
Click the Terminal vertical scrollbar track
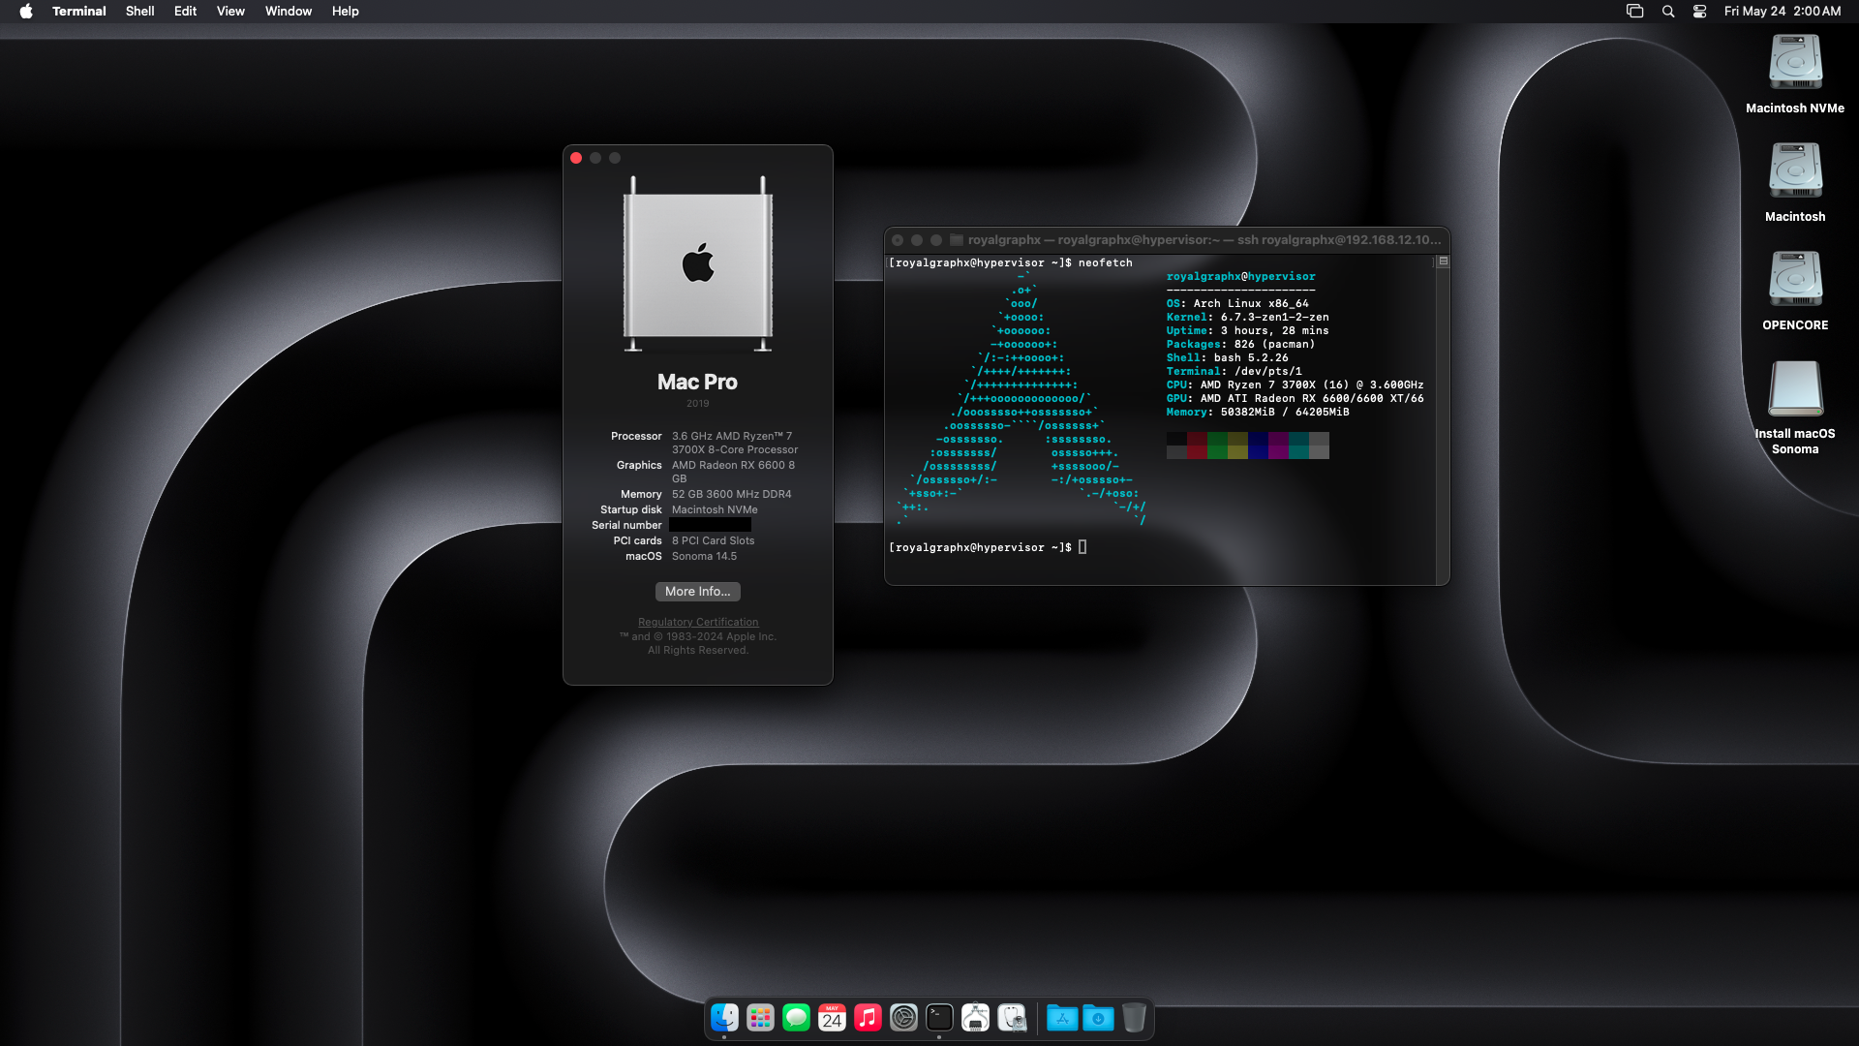[x=1443, y=426]
